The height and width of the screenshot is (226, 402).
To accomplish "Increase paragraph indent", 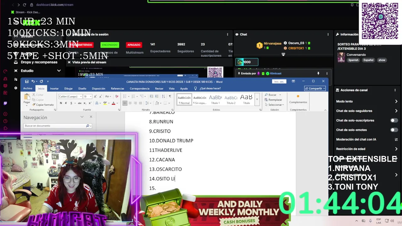I will 157,96.
